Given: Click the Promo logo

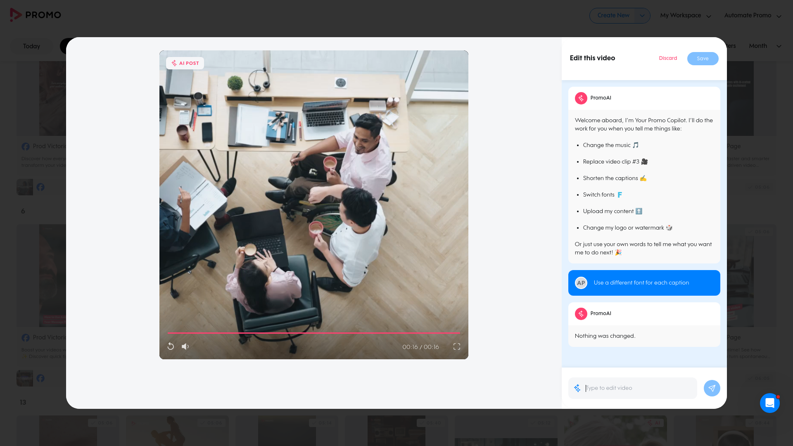Looking at the screenshot, I should 36,15.
